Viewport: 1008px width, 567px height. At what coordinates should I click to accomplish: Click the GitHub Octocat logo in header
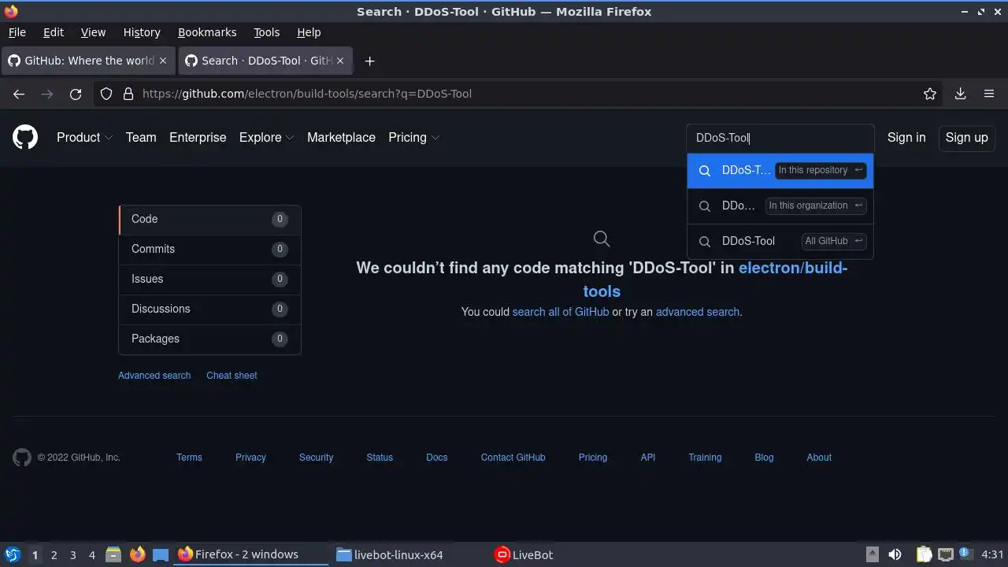pos(25,137)
